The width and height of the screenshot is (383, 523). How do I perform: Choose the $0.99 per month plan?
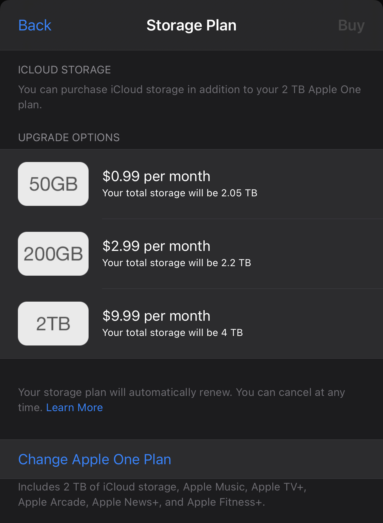[156, 176]
